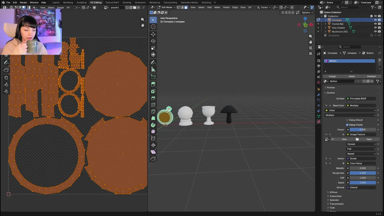The height and width of the screenshot is (216, 384).
Task: Add a new material slot plus button
Action: coord(379,60)
